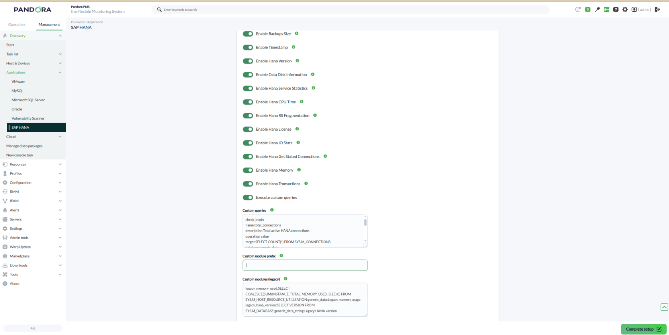The width and height of the screenshot is (669, 335).
Task: Toggle Enable Hana License switch
Action: point(248,129)
